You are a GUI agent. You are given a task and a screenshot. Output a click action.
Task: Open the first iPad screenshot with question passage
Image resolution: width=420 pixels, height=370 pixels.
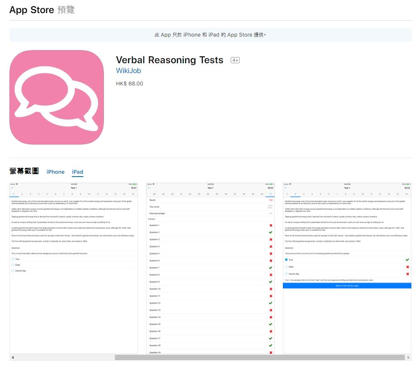point(73,268)
